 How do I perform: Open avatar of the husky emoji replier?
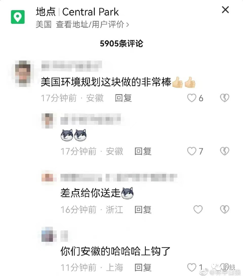pyautogui.click(x=47, y=121)
